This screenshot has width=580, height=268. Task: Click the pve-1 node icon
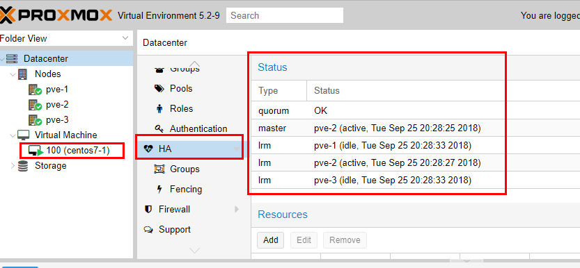click(x=35, y=90)
